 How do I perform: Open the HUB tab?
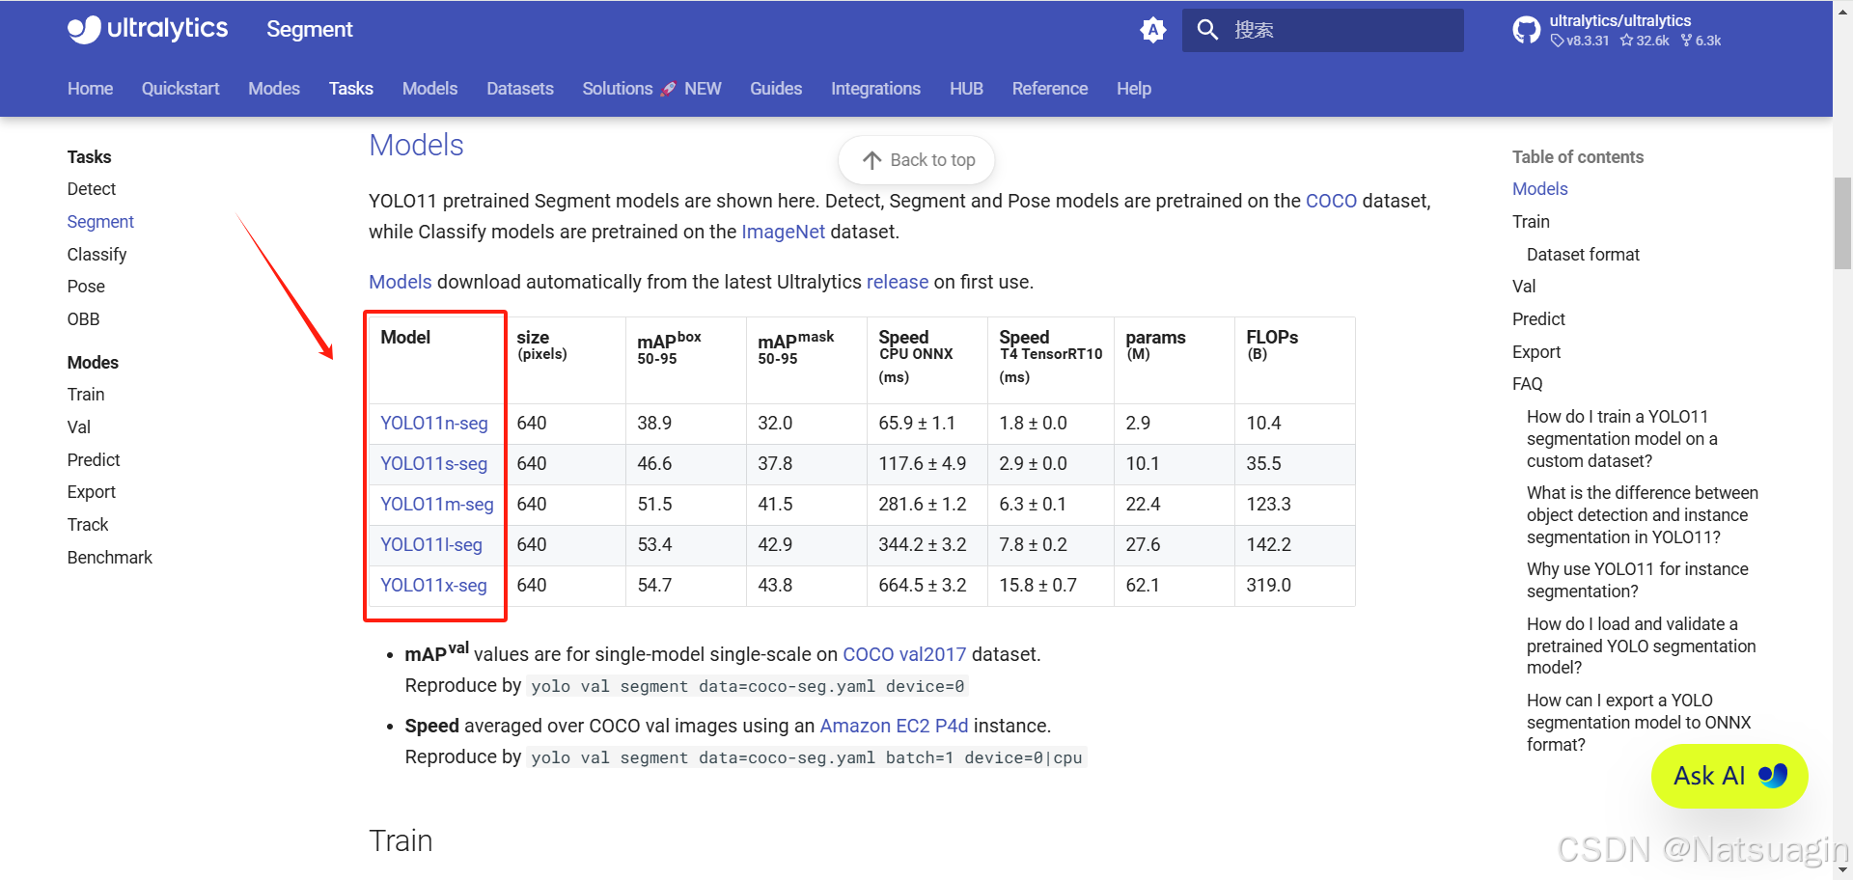[x=966, y=89]
